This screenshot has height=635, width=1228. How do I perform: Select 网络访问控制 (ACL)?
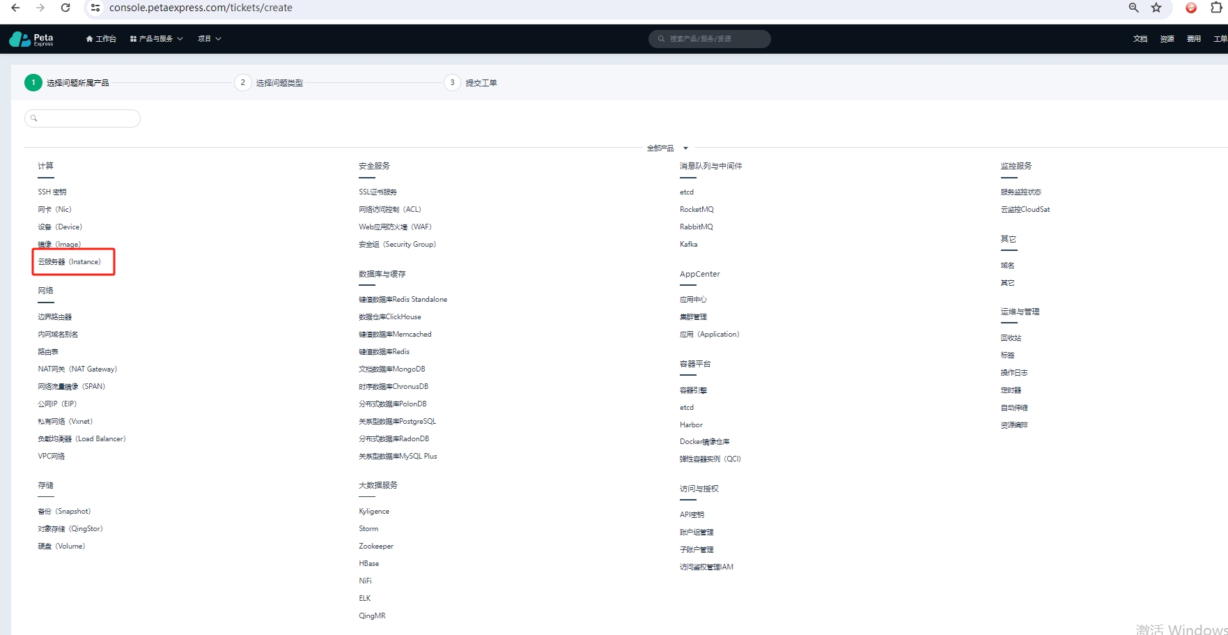390,209
